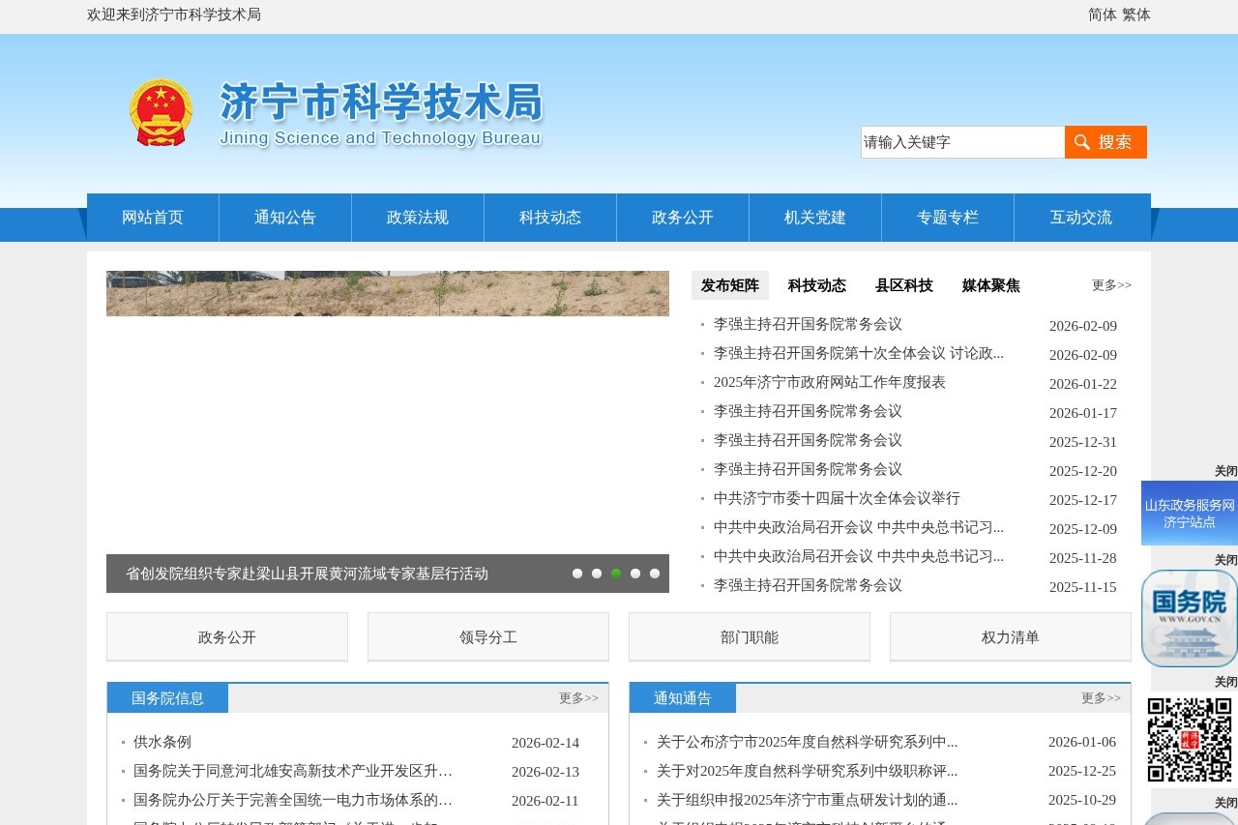Show the second carousel slide dot
1238x825 pixels.
tap(597, 574)
